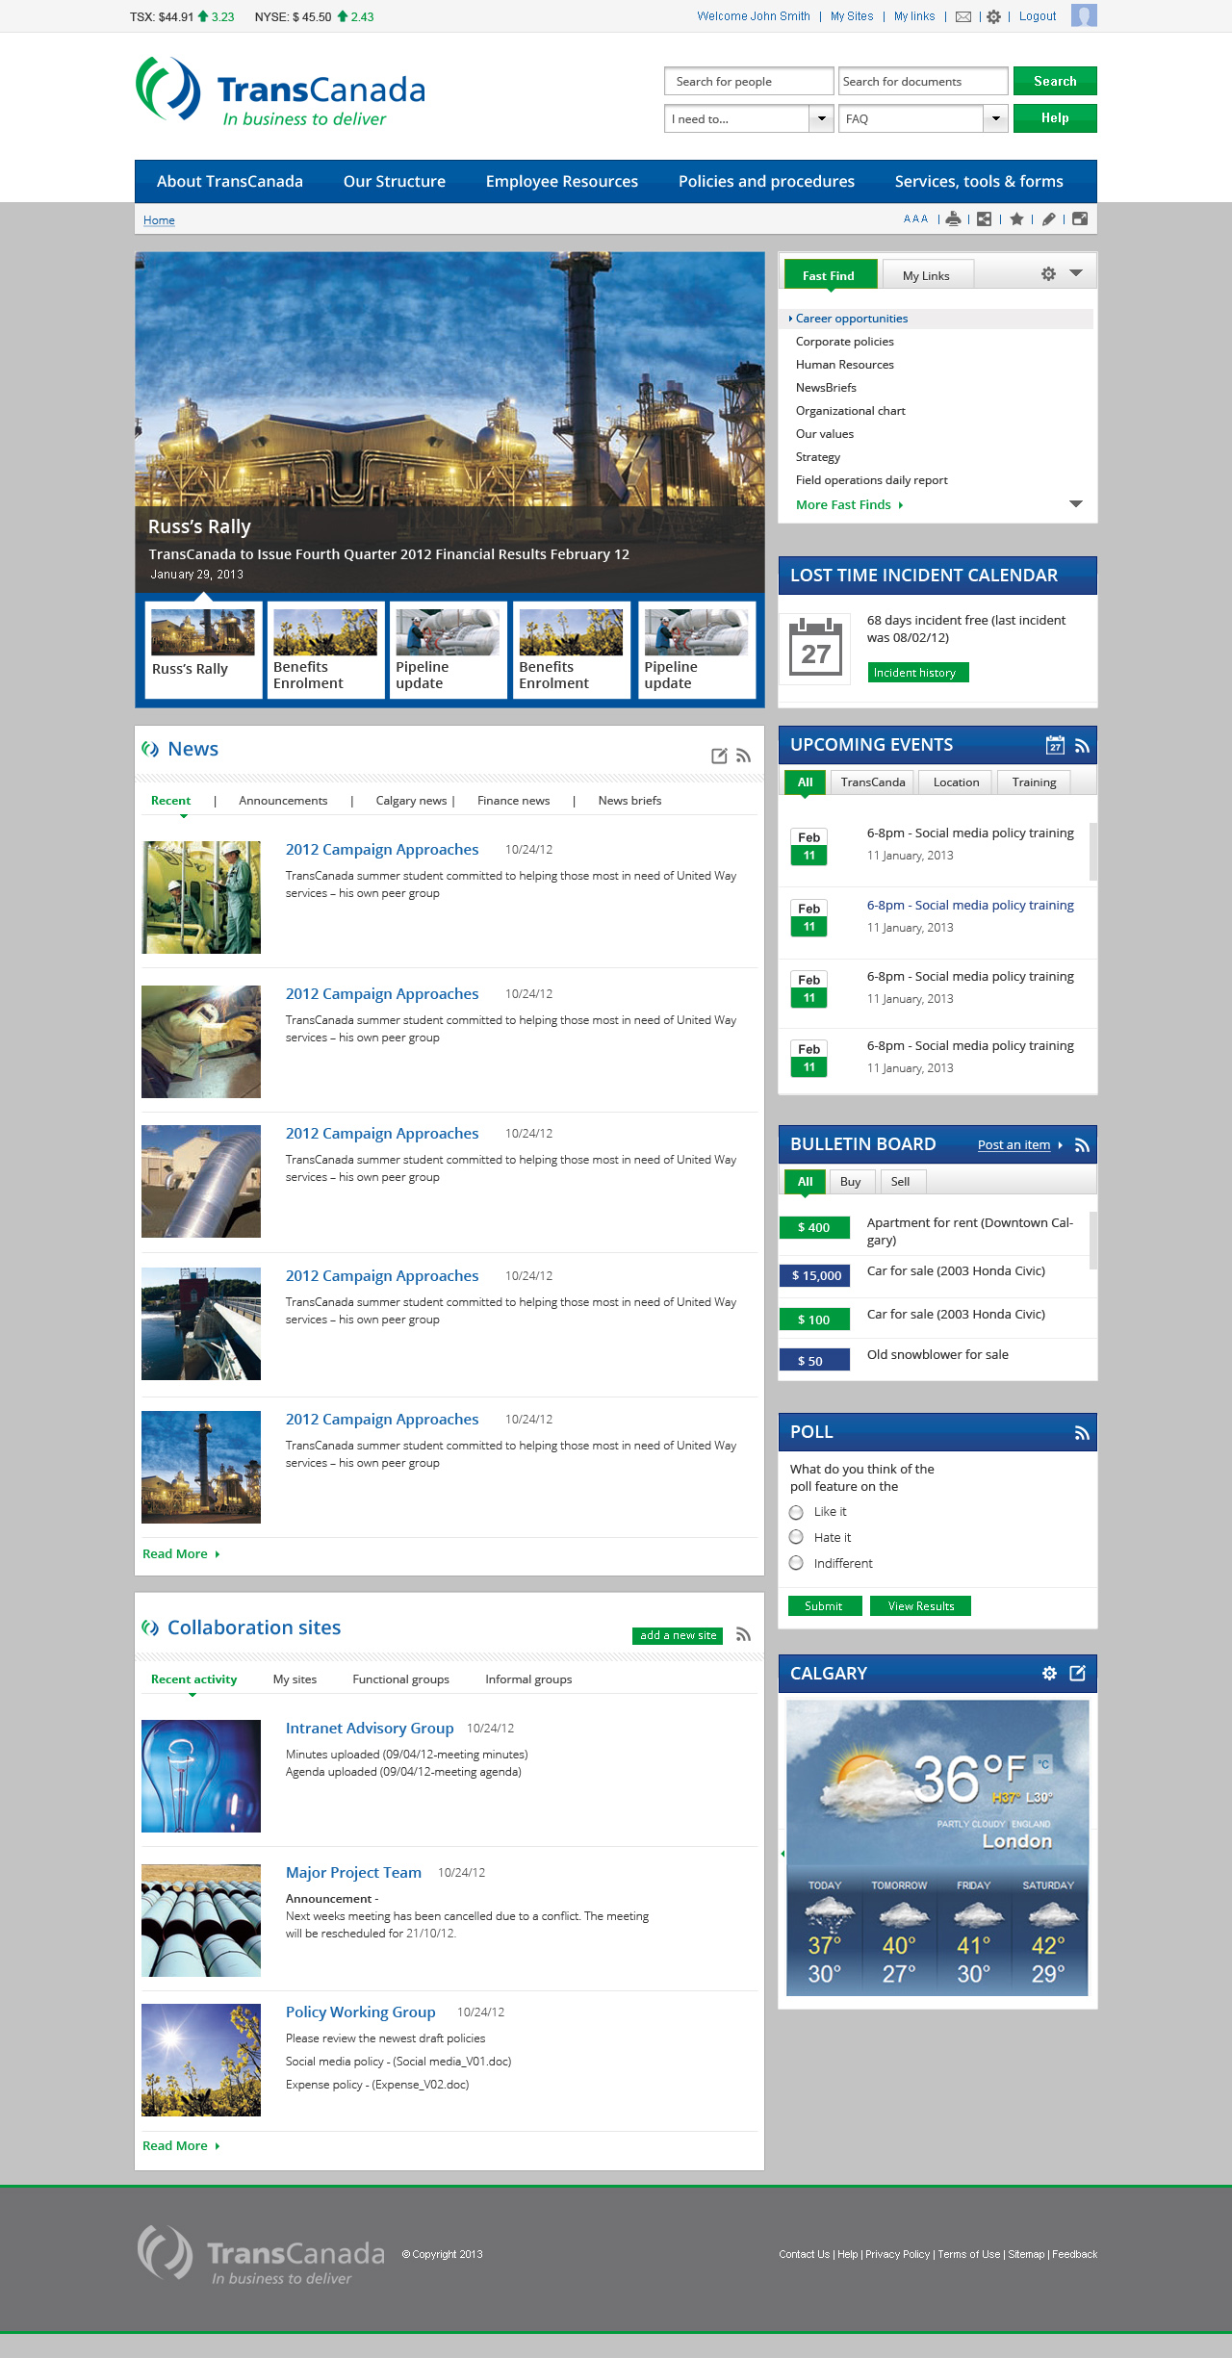The width and height of the screenshot is (1232, 2358).
Task: Click the printer icon in breadcrumb bar
Action: click(953, 218)
